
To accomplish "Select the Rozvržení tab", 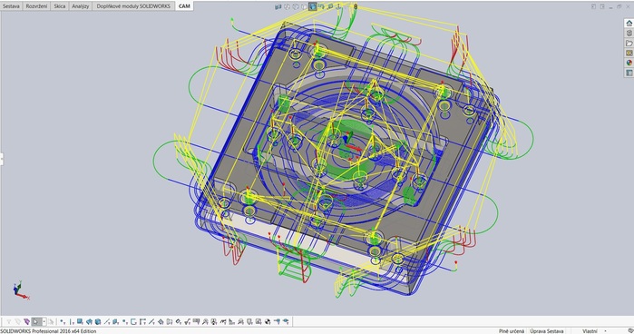I will click(x=36, y=6).
